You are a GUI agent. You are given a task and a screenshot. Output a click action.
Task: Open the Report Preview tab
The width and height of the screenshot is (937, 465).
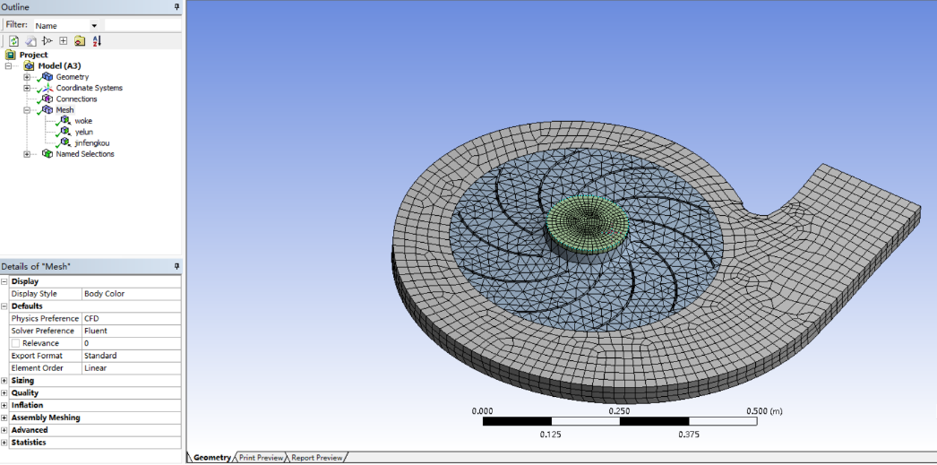point(317,458)
